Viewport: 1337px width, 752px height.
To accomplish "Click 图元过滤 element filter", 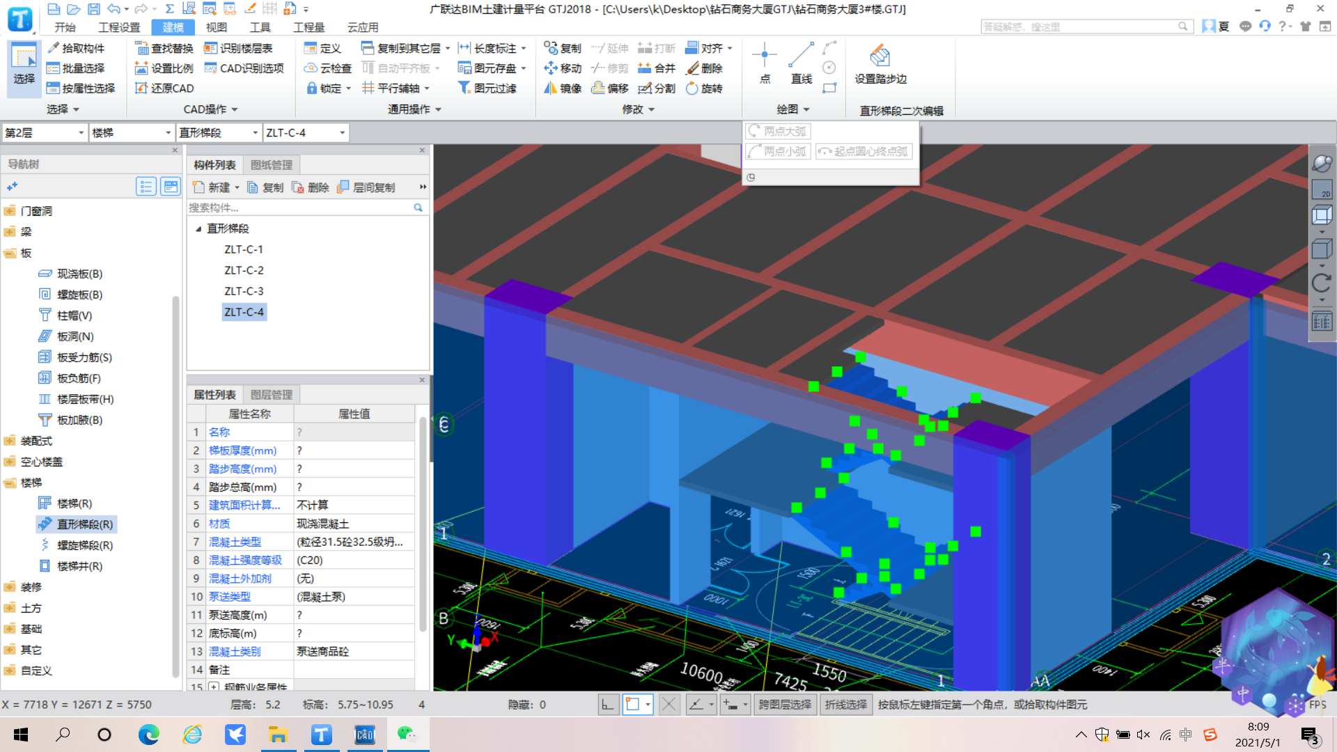I will (487, 88).
